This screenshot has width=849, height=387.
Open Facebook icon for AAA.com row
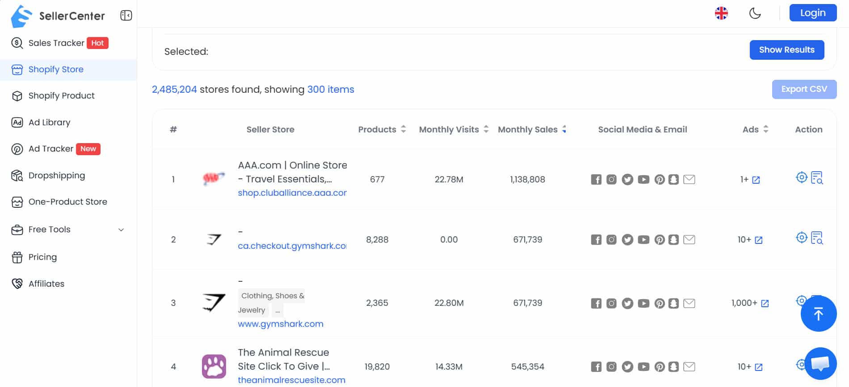click(x=596, y=180)
